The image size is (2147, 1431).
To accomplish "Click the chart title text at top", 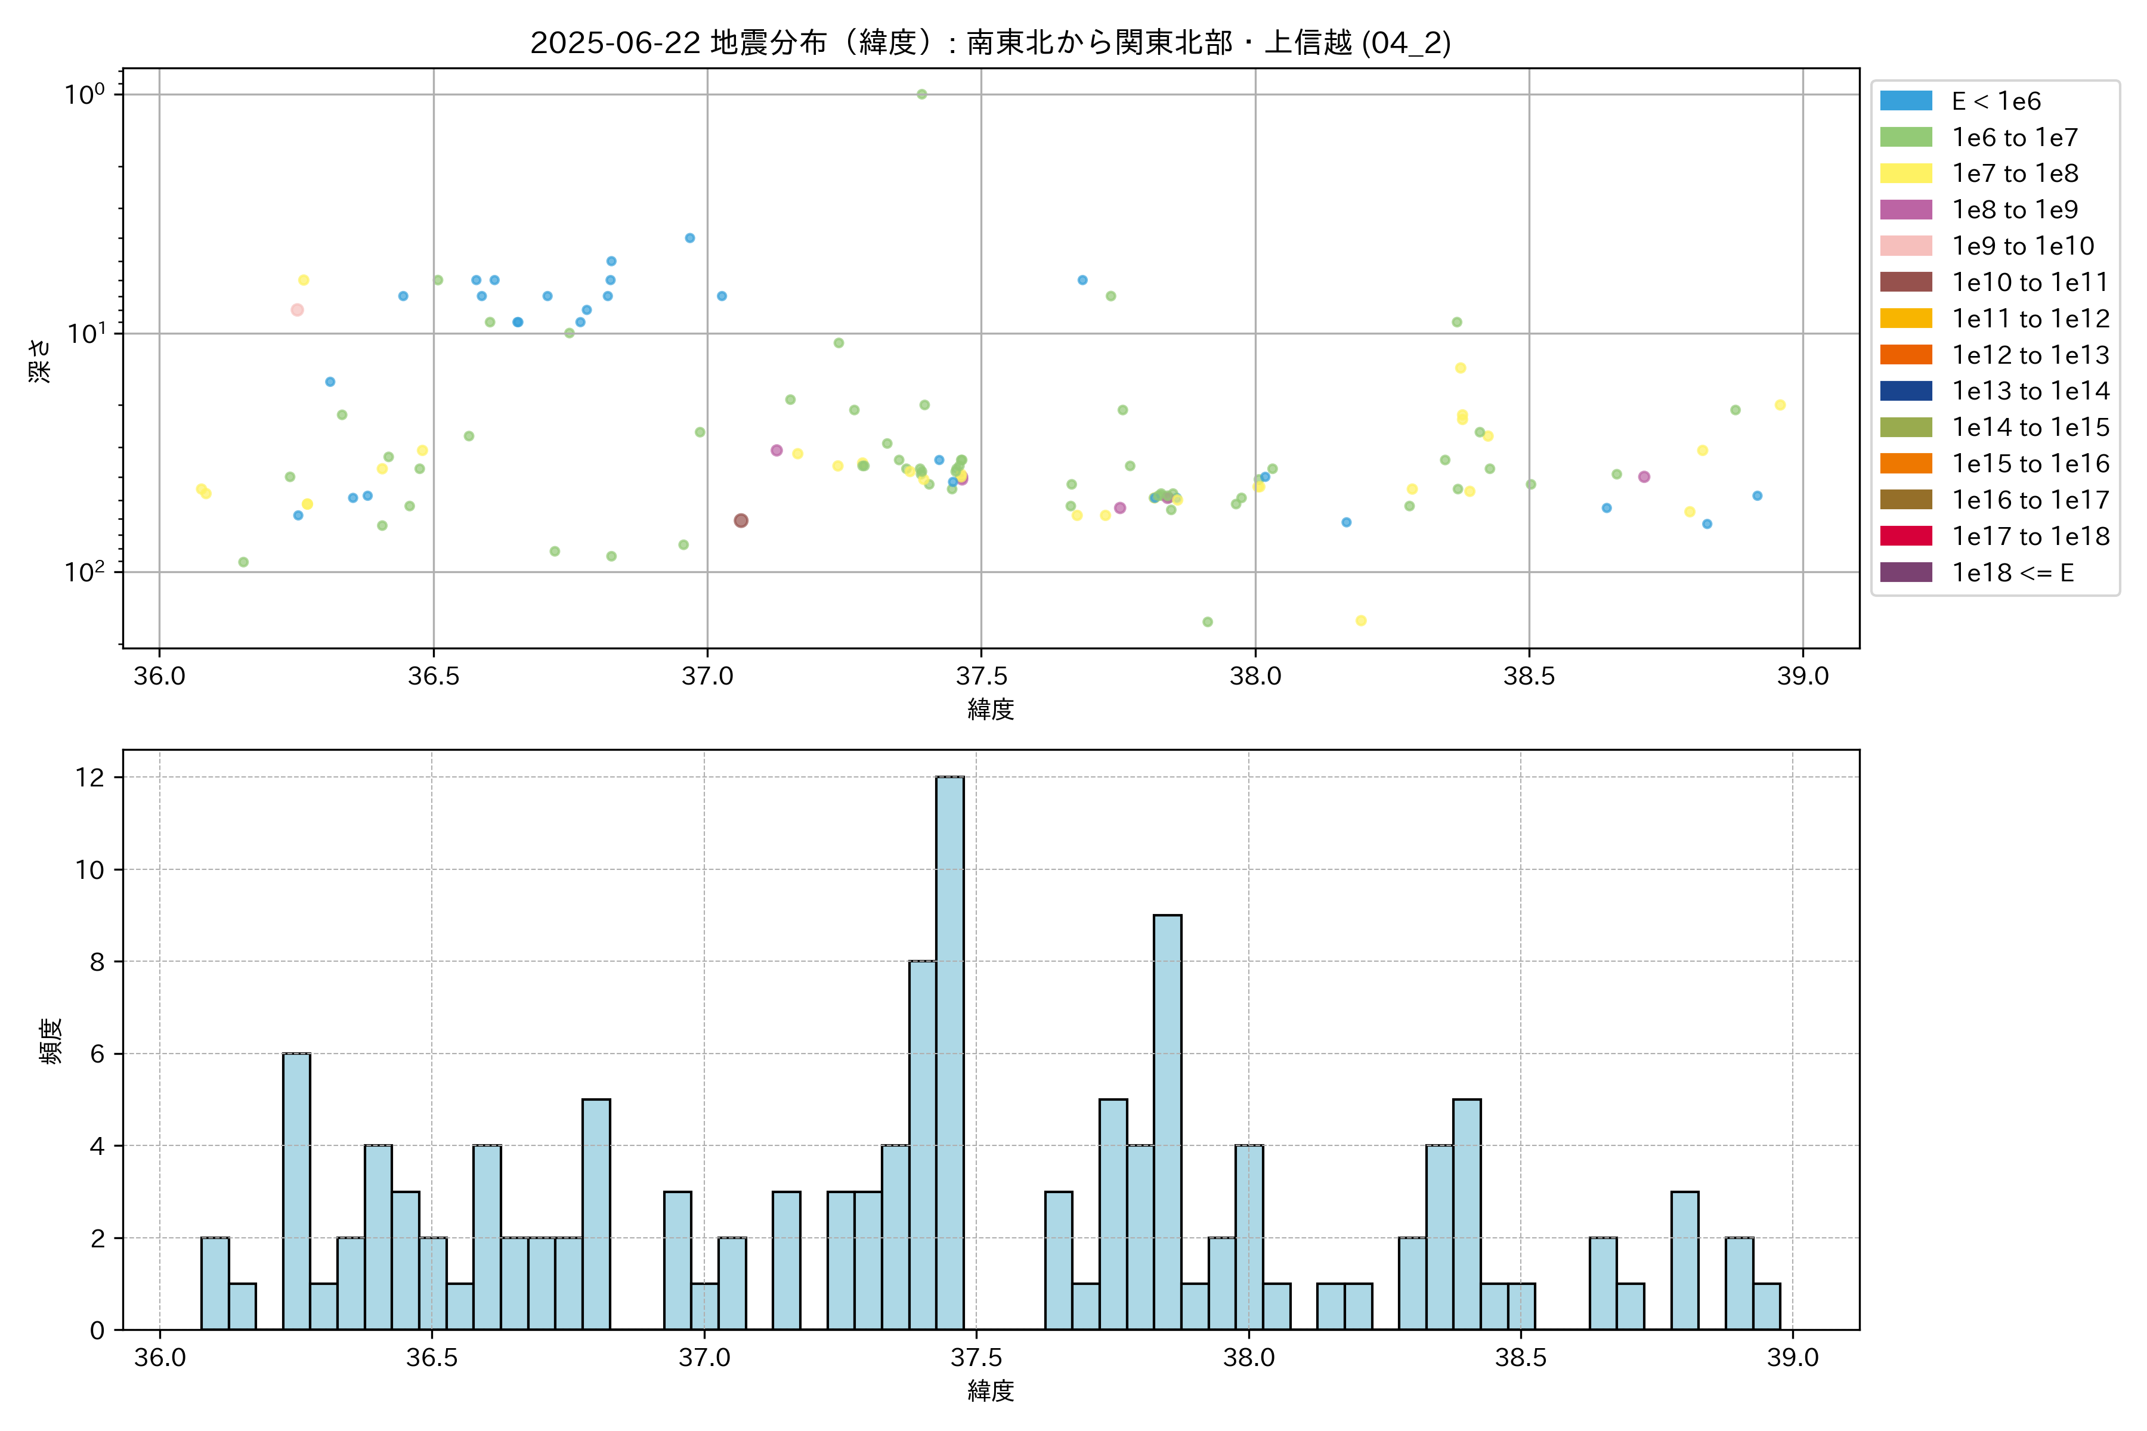I will [x=991, y=42].
